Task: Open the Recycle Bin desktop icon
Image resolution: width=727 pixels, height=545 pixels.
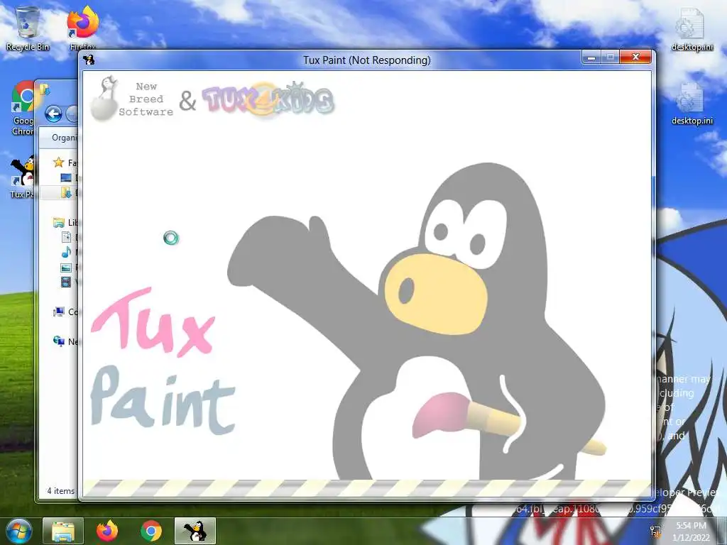Action: (x=28, y=28)
